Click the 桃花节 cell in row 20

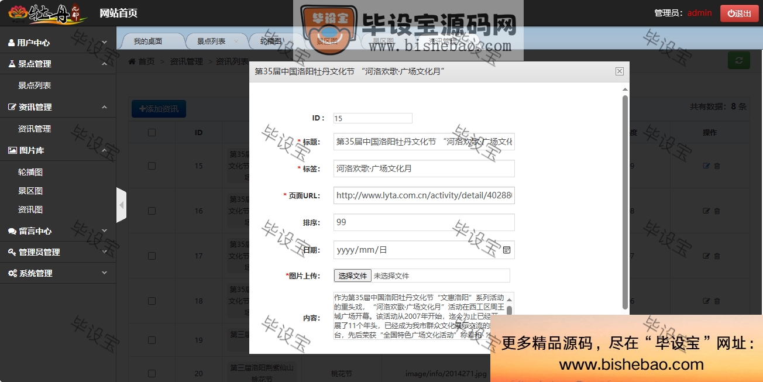(342, 373)
